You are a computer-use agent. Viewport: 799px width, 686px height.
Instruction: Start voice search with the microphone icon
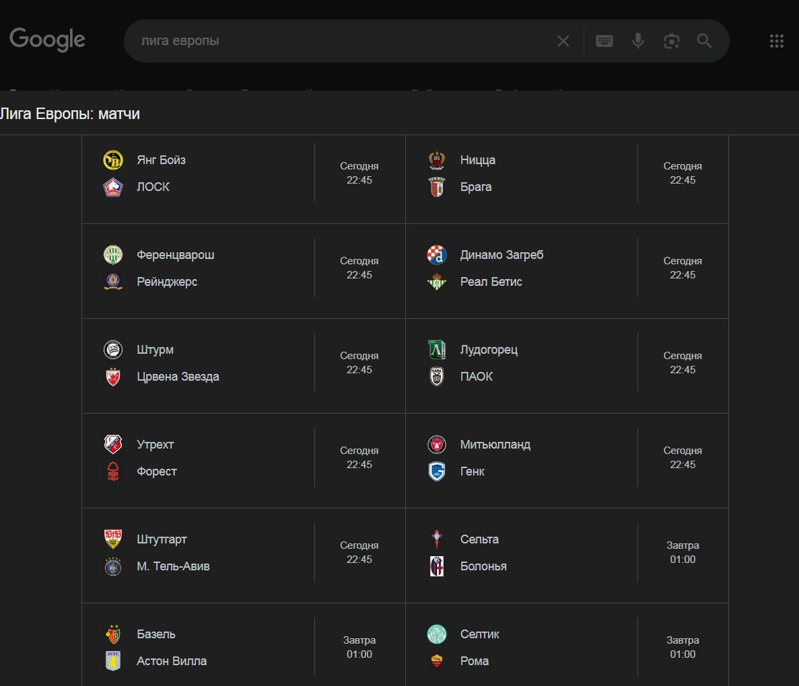tap(638, 41)
